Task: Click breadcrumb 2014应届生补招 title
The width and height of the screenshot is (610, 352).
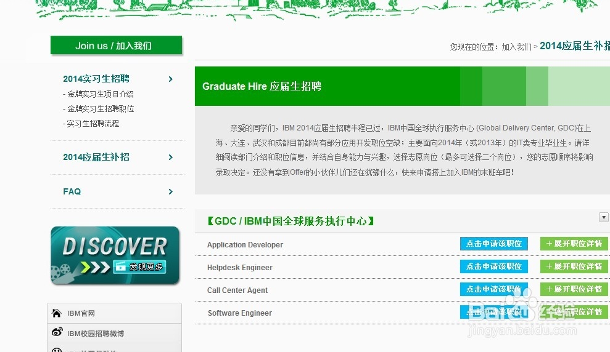Action: pos(575,46)
